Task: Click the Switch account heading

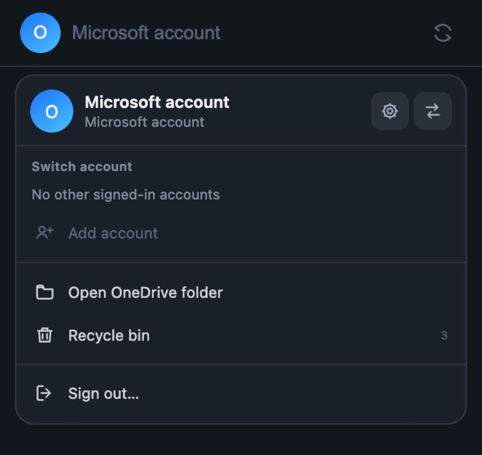Action: pyautogui.click(x=82, y=167)
